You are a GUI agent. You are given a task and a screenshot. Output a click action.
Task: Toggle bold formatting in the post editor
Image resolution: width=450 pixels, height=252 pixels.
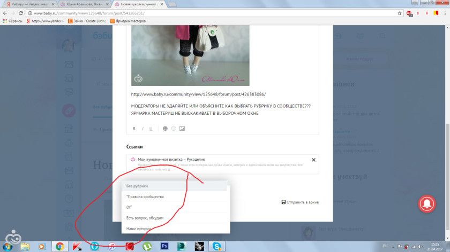click(134, 129)
